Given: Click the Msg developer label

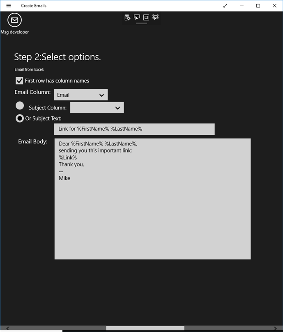Looking at the screenshot, I should (x=15, y=32).
